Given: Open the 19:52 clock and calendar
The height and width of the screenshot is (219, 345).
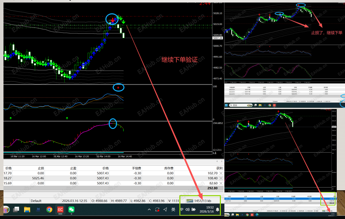Looking at the screenshot, I should [207, 209].
